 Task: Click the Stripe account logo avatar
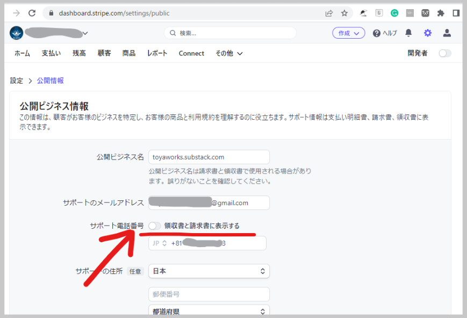pos(16,33)
